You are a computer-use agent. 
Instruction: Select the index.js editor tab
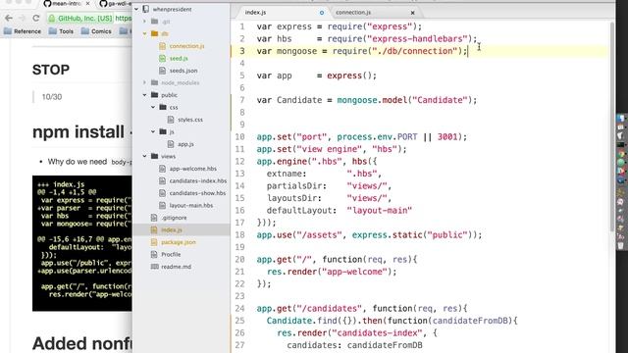[255, 13]
